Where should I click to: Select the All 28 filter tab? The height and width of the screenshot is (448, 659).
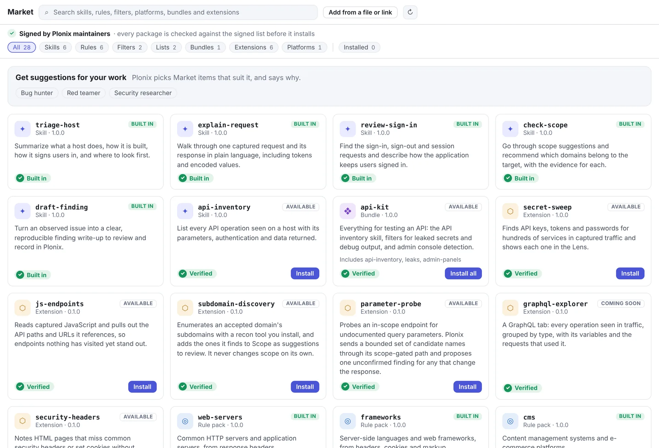[22, 47]
